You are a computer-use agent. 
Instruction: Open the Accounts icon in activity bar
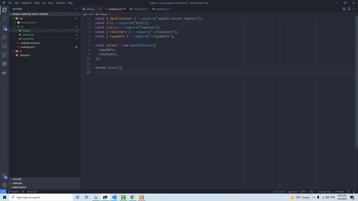4,176
